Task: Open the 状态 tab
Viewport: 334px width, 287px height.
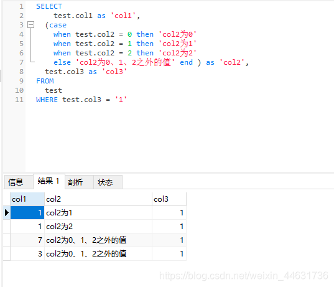Action: 108,182
